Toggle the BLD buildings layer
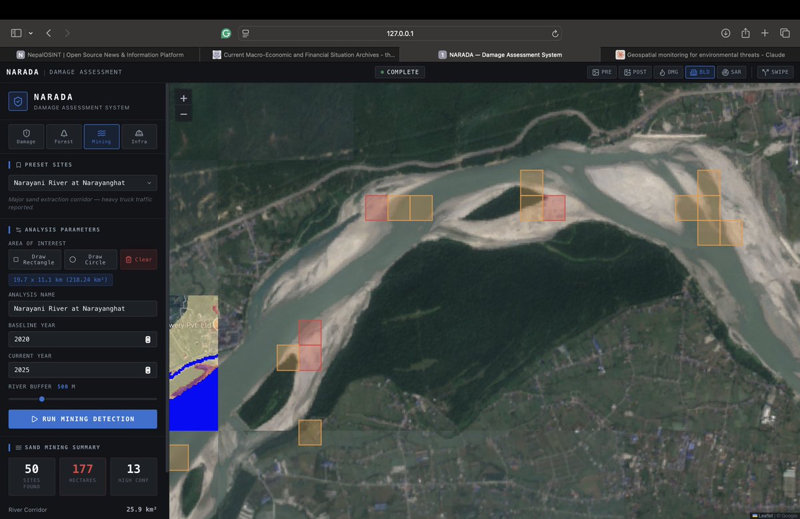This screenshot has height=519, width=800. [x=699, y=72]
